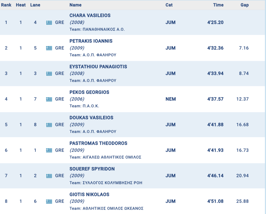Screen dimensions: 266x214
Task: Click the Gap column header
Action: coord(244,5)
